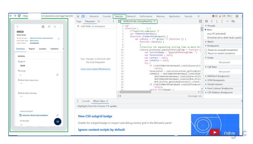Image resolution: width=253 pixels, height=144 pixels.
Task: Click Add folder to workspace
Action: pyautogui.click(x=91, y=26)
